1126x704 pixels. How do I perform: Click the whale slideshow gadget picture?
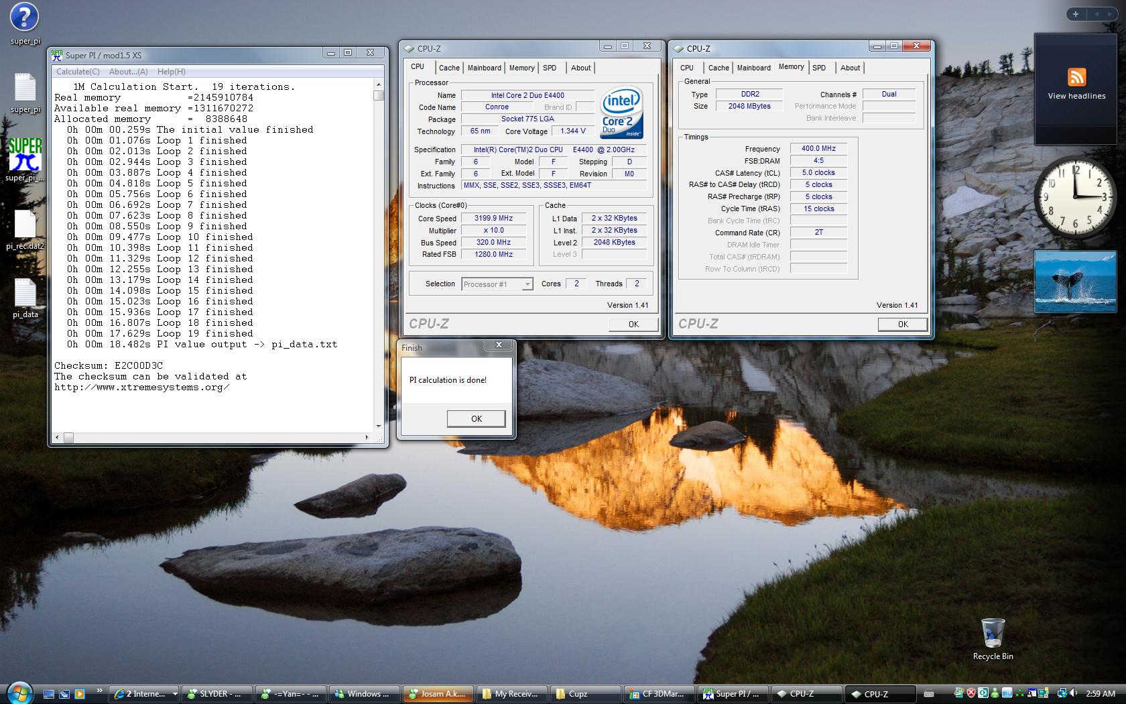(x=1074, y=282)
